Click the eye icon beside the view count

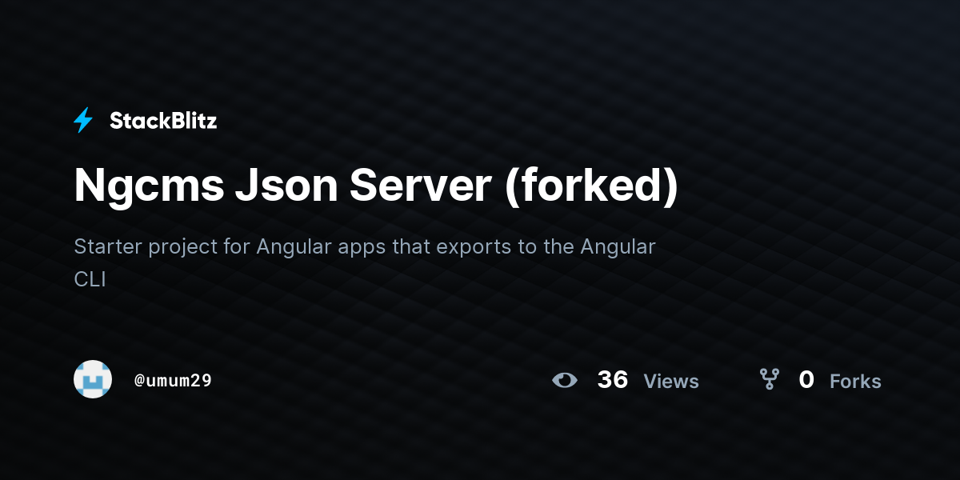[565, 380]
